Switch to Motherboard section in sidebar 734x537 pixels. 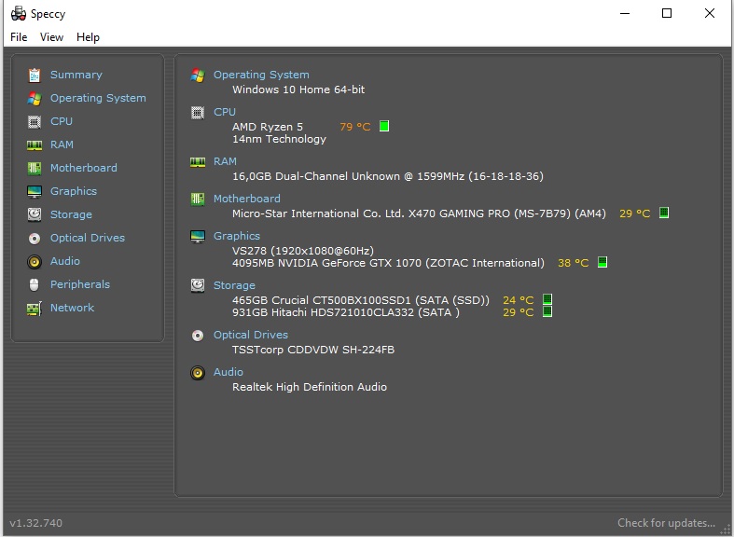(84, 168)
